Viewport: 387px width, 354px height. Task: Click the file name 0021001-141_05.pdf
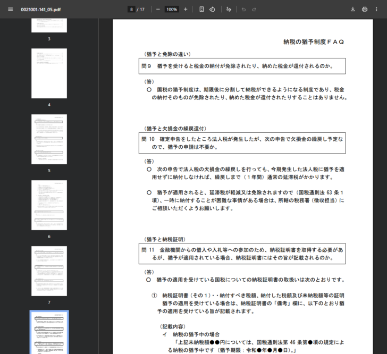click(41, 10)
